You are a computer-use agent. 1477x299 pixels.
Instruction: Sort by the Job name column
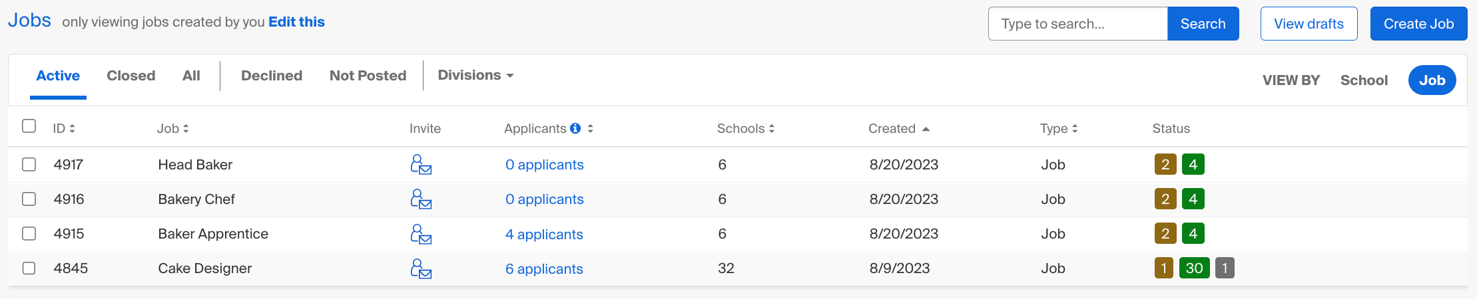click(x=173, y=128)
